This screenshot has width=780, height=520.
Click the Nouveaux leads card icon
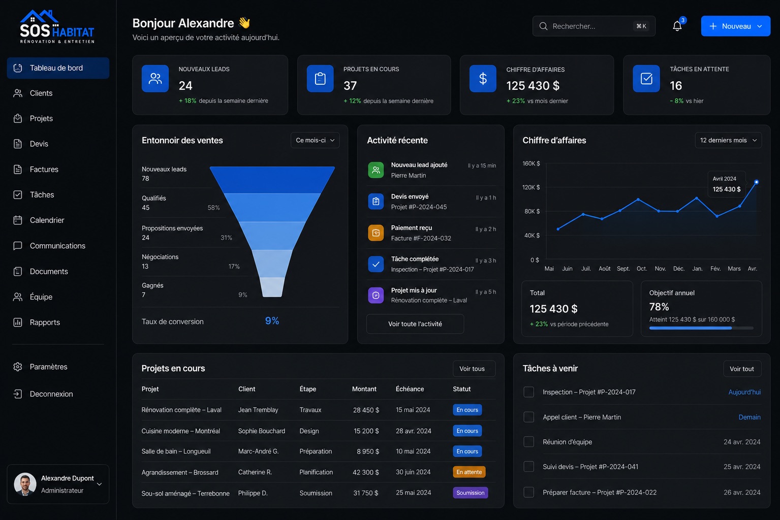pos(155,79)
